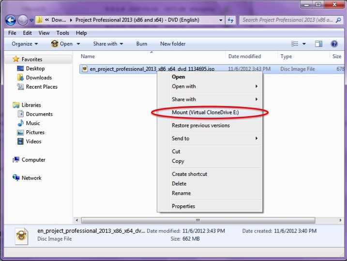Open the Tools menu
The image size is (347, 261).
(62, 33)
